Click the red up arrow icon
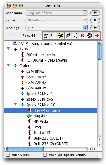Image resolution: width=106 pixels, height=165 pixels. 97,35
